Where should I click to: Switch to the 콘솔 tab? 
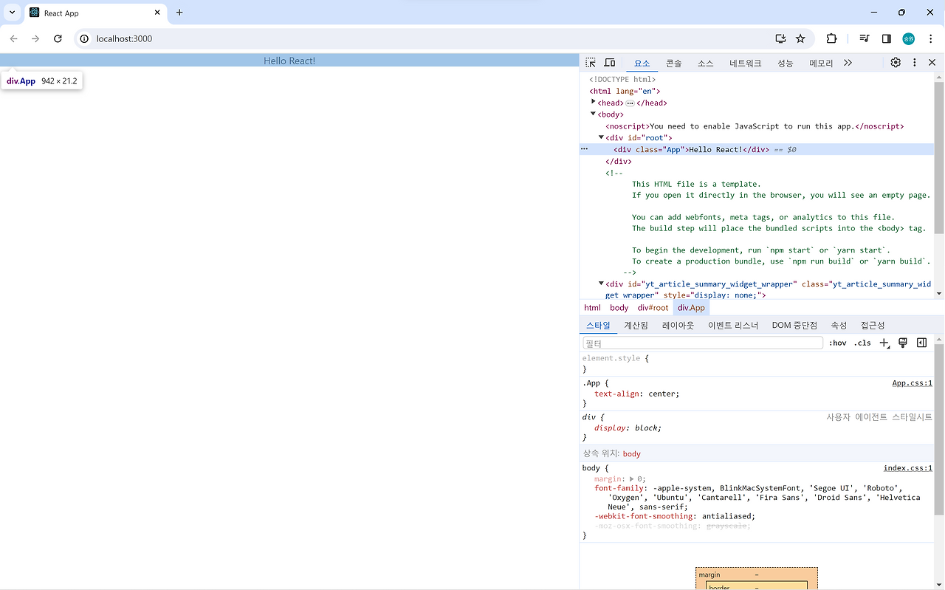pyautogui.click(x=673, y=64)
